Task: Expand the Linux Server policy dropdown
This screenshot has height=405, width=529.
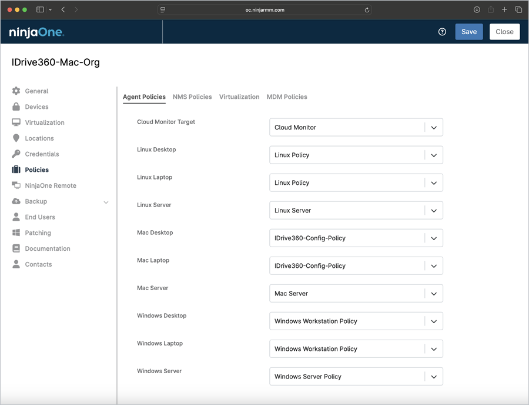Action: pyautogui.click(x=433, y=211)
